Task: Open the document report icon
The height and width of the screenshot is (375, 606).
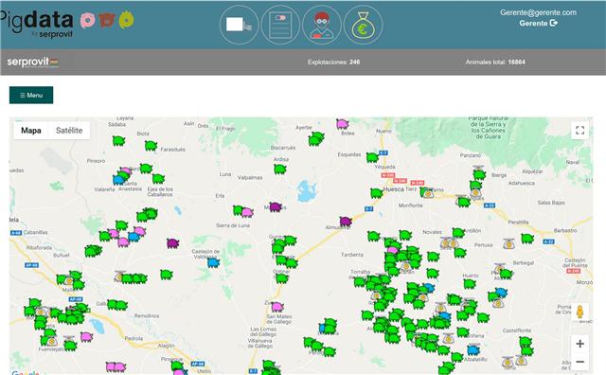Action: tap(280, 25)
